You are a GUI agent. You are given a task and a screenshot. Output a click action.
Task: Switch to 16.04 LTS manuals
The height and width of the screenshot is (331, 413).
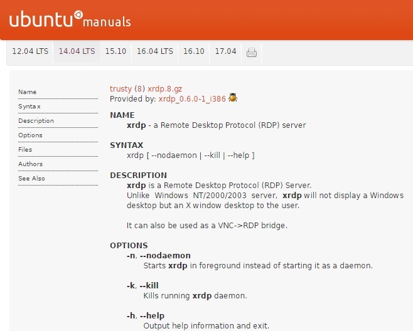(x=155, y=51)
